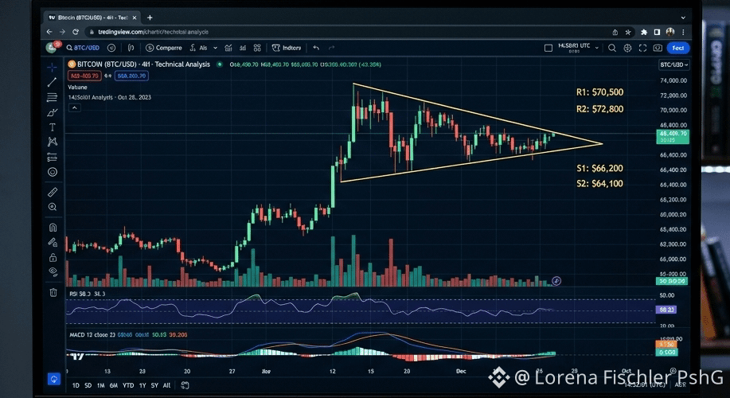Select the 1M time range
The height and width of the screenshot is (398, 730).
pos(100,385)
